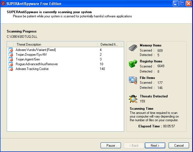Click the SUPERAntiSpyware title bar logo icon
Image resolution: width=193 pixels, height=152 pixels.
click(x=3, y=3)
